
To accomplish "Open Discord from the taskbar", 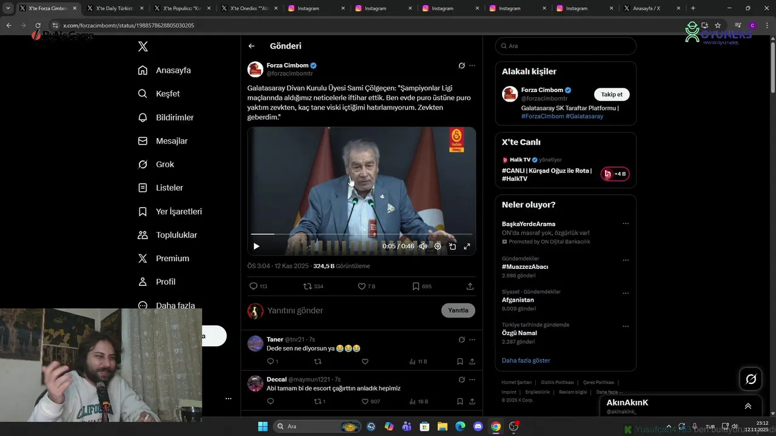I will coord(478,426).
